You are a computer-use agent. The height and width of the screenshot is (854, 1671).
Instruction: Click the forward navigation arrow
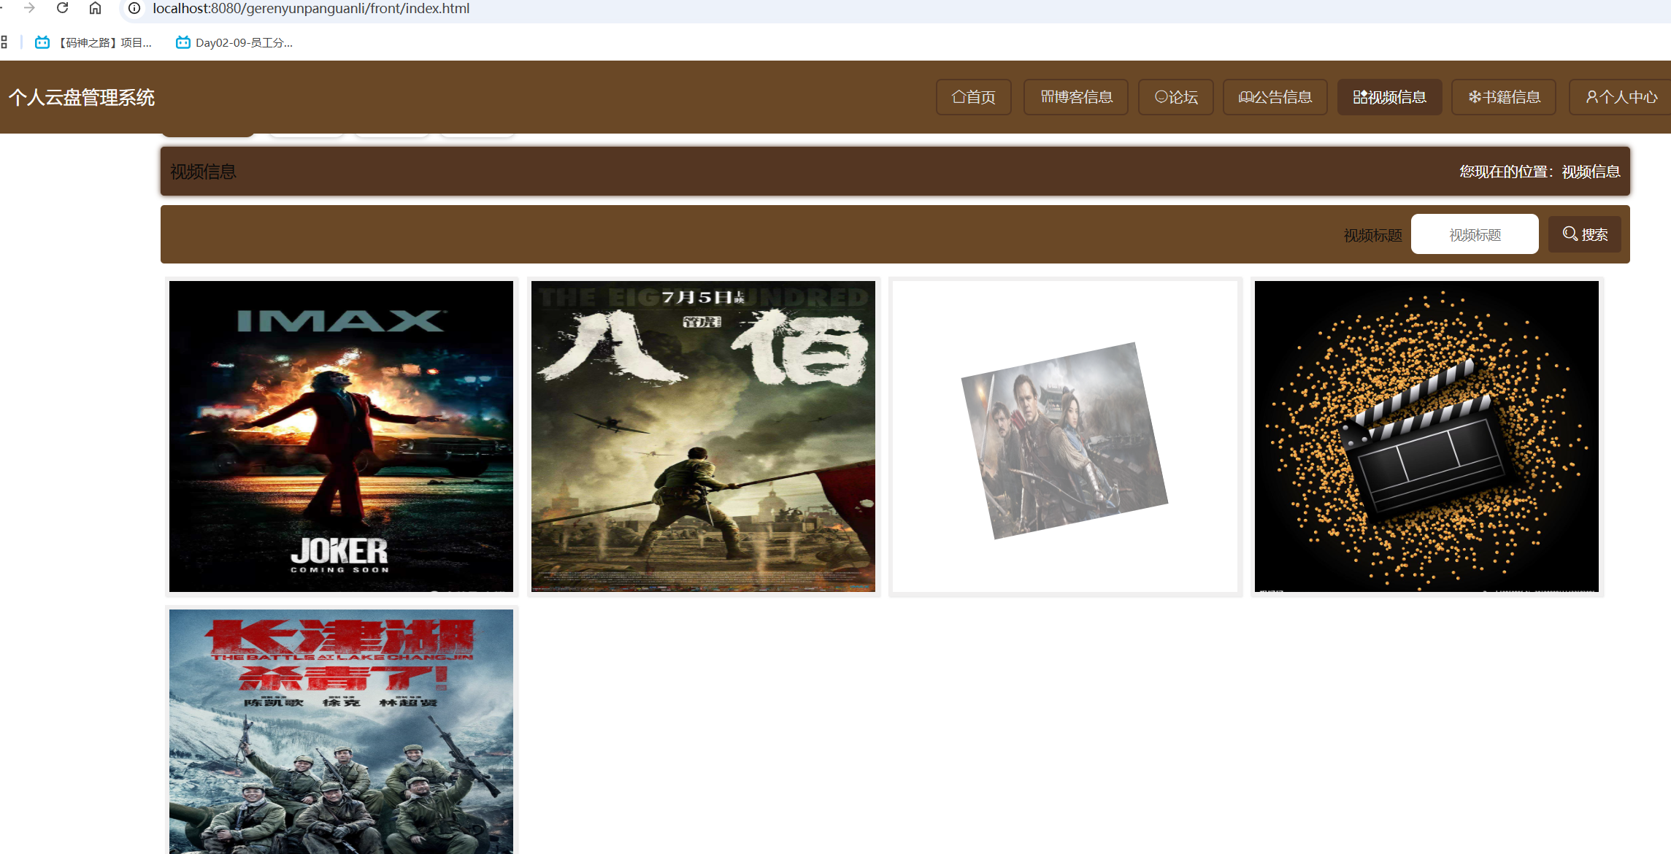coord(29,8)
